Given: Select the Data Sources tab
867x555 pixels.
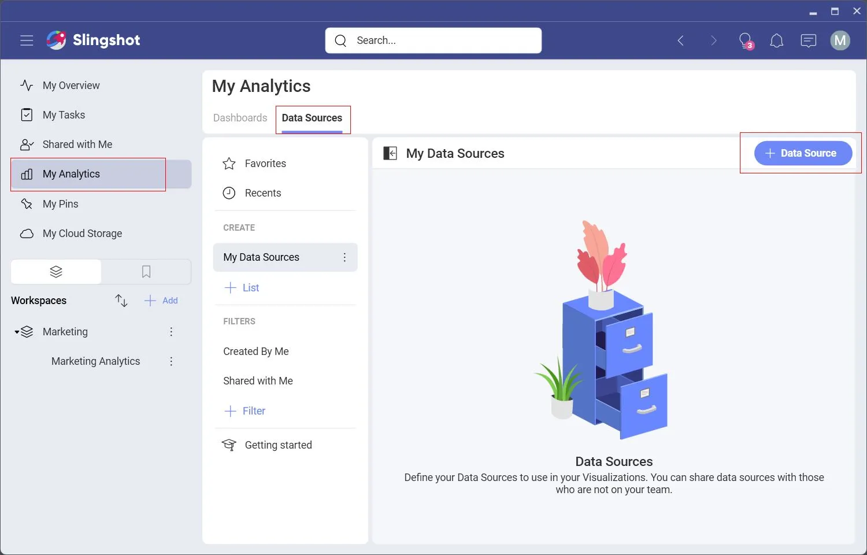Looking at the screenshot, I should pos(312,118).
